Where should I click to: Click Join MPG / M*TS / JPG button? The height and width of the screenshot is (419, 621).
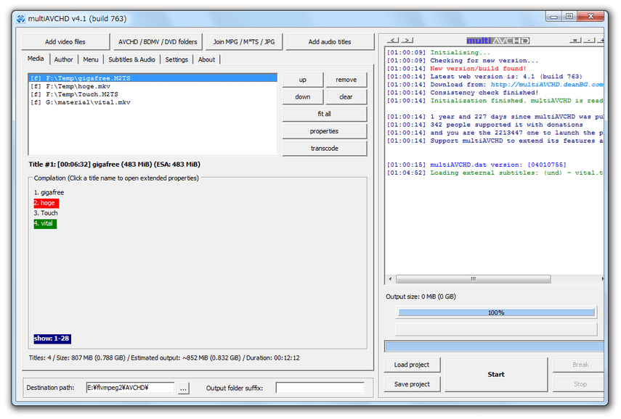(x=244, y=42)
